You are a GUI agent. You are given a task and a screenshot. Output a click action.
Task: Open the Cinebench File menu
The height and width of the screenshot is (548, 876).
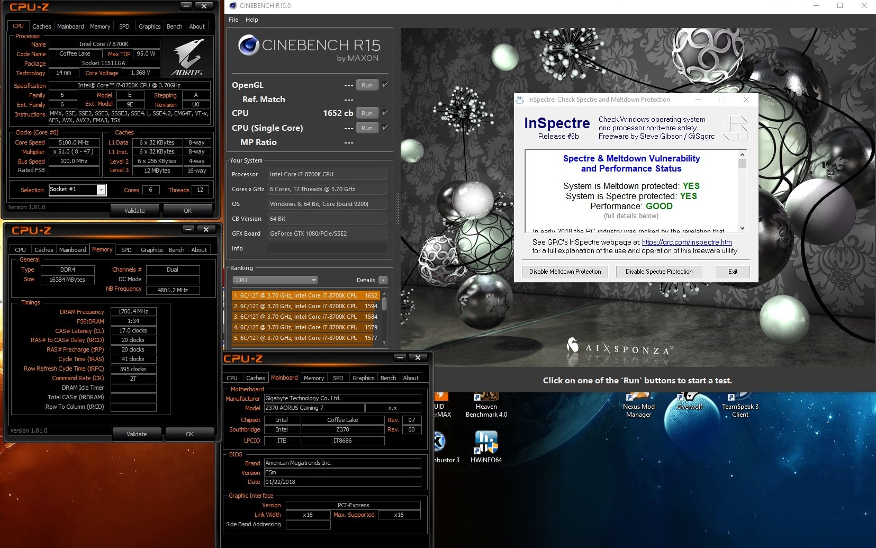(233, 20)
